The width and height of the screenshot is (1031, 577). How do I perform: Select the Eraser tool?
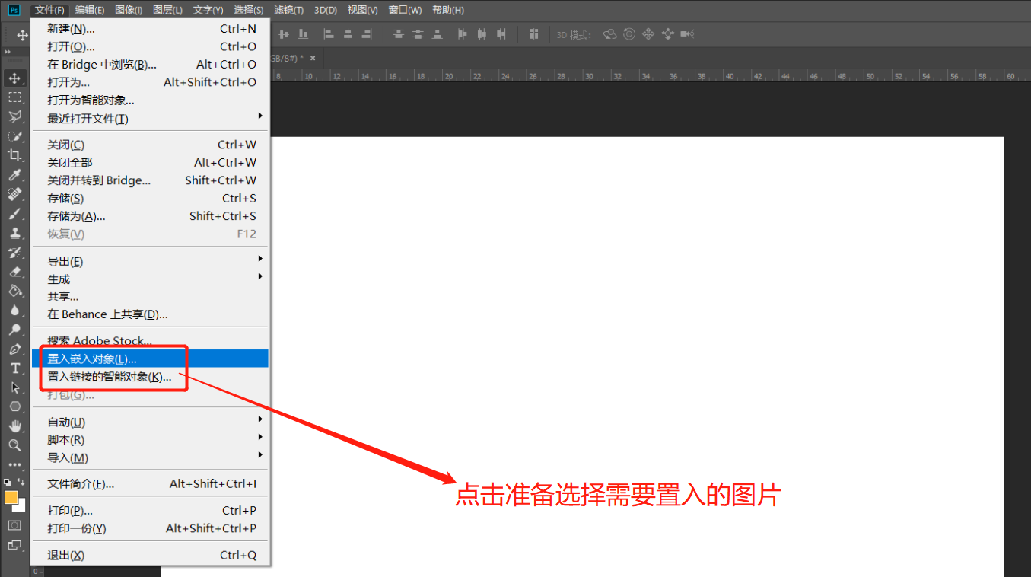[x=14, y=272]
